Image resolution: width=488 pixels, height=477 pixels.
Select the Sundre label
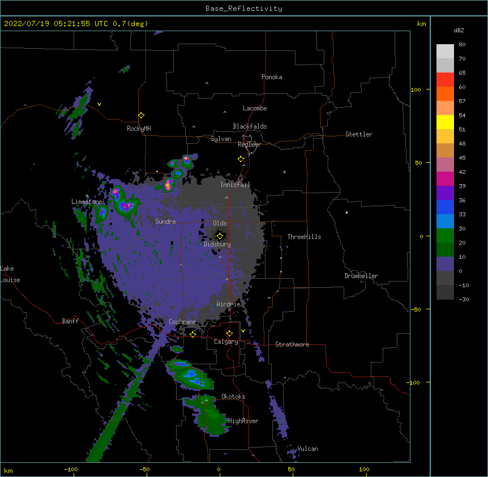165,222
